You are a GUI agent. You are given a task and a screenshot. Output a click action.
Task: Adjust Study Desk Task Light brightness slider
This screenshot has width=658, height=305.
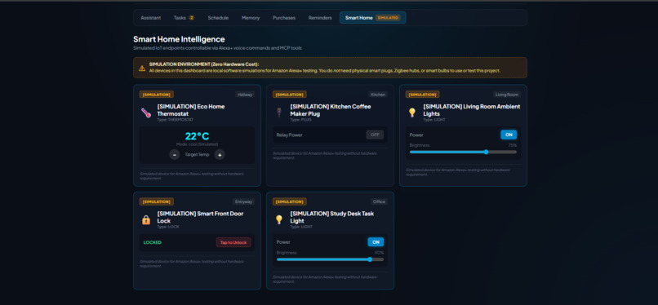click(330, 259)
